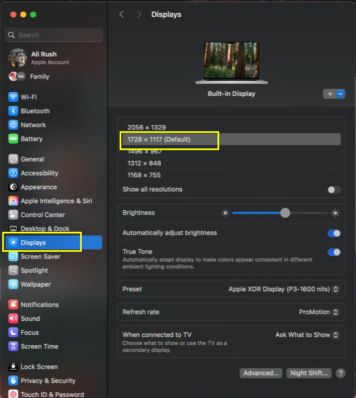The height and width of the screenshot is (398, 356).
Task: Click the Brightness slider knob
Action: click(x=285, y=213)
